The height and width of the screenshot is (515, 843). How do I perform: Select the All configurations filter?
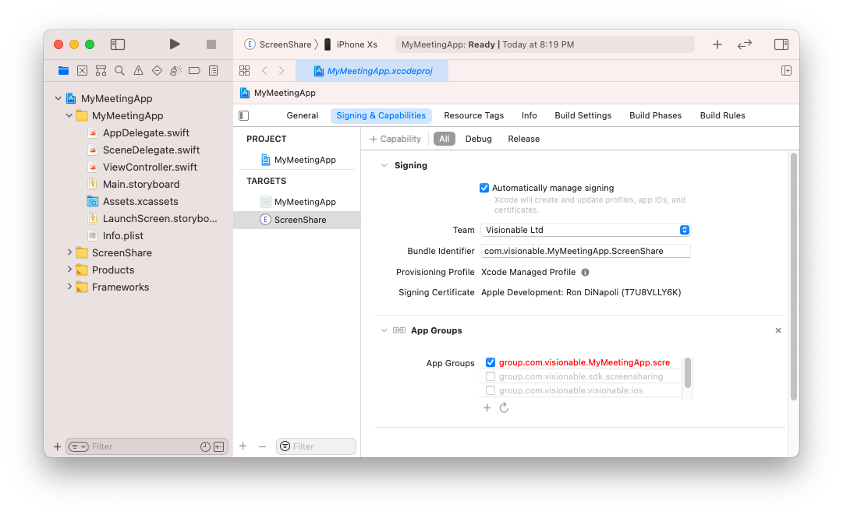pos(444,139)
